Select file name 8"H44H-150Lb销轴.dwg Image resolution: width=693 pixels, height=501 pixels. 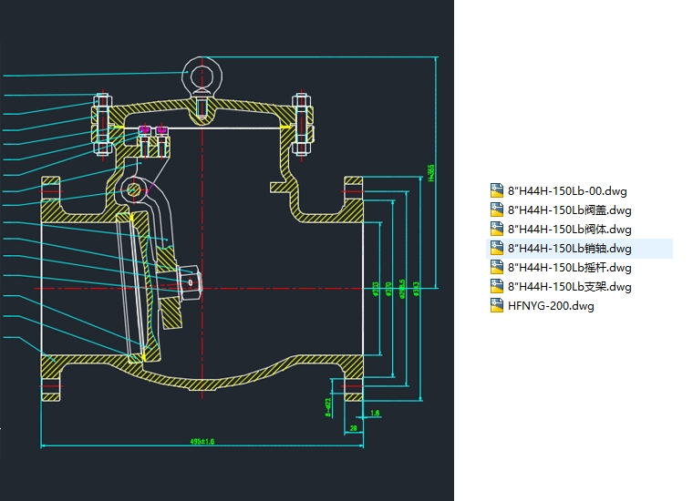click(569, 249)
